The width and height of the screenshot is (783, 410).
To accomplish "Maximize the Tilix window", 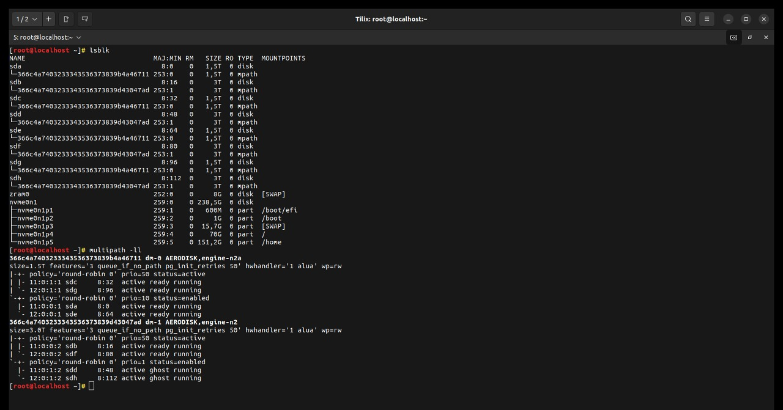I will 746,19.
